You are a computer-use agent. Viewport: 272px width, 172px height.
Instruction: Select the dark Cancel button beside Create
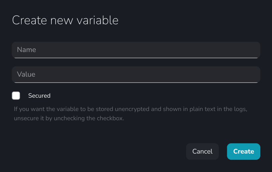(x=202, y=152)
